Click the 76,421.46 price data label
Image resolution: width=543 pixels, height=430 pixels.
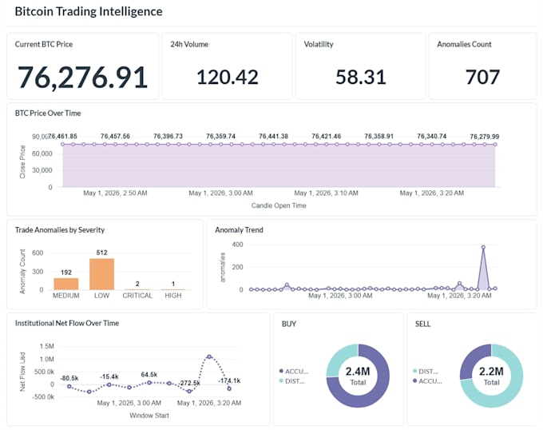coord(327,136)
